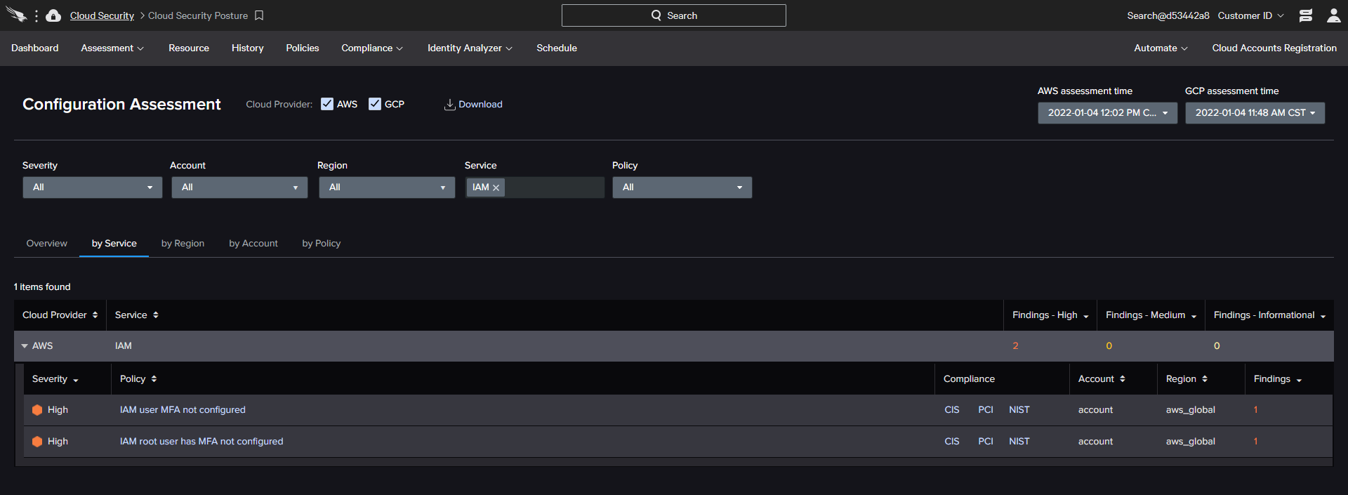Open the Resource page
This screenshot has height=495, width=1348.
click(x=189, y=48)
